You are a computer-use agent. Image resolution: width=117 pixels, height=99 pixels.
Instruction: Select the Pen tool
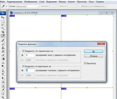click(3, 71)
